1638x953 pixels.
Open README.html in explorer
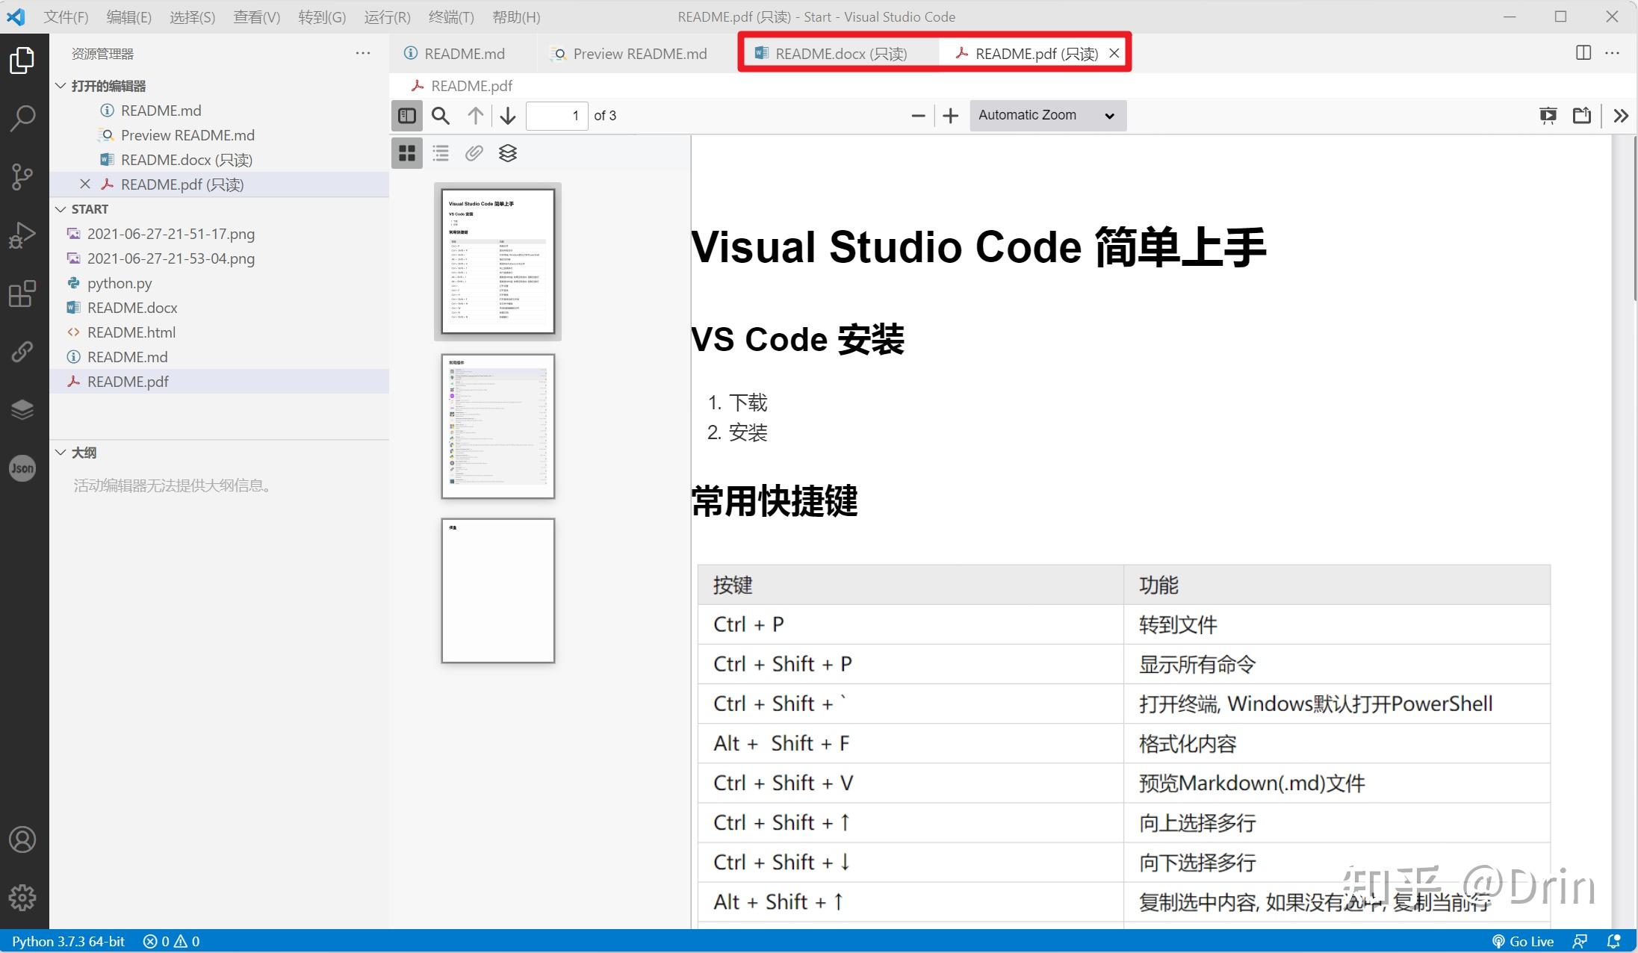click(x=220, y=332)
